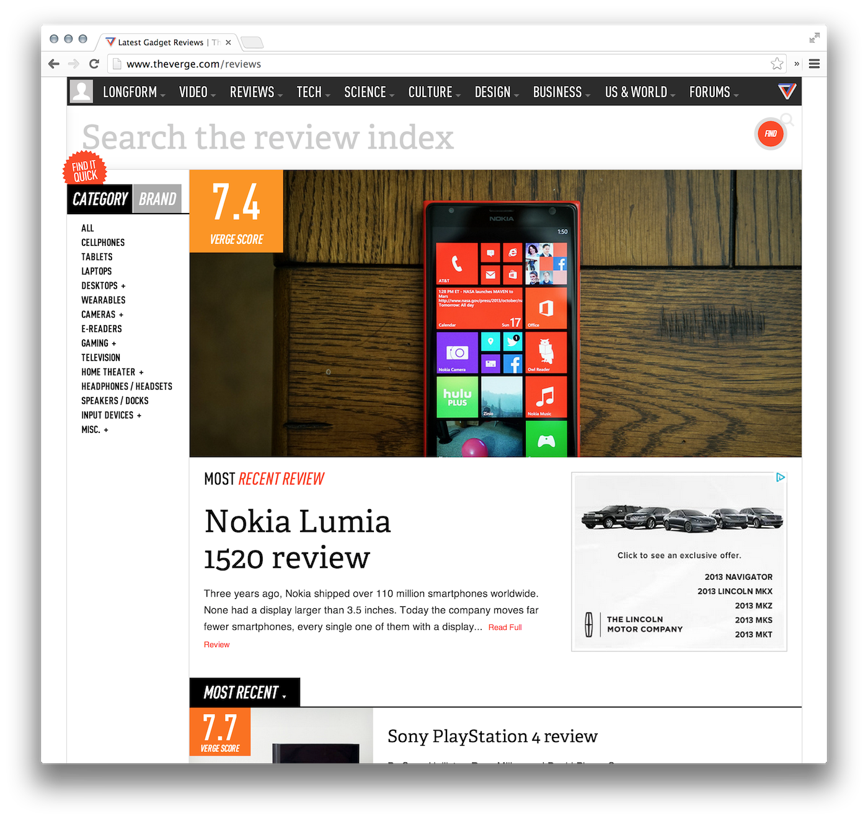868x820 pixels.
Task: Select CATEGORY filter tab
Action: (x=100, y=199)
